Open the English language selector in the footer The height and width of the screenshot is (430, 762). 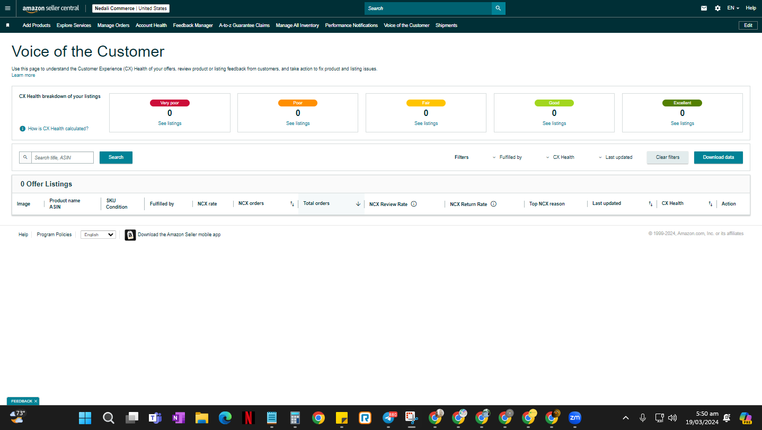[x=98, y=235]
